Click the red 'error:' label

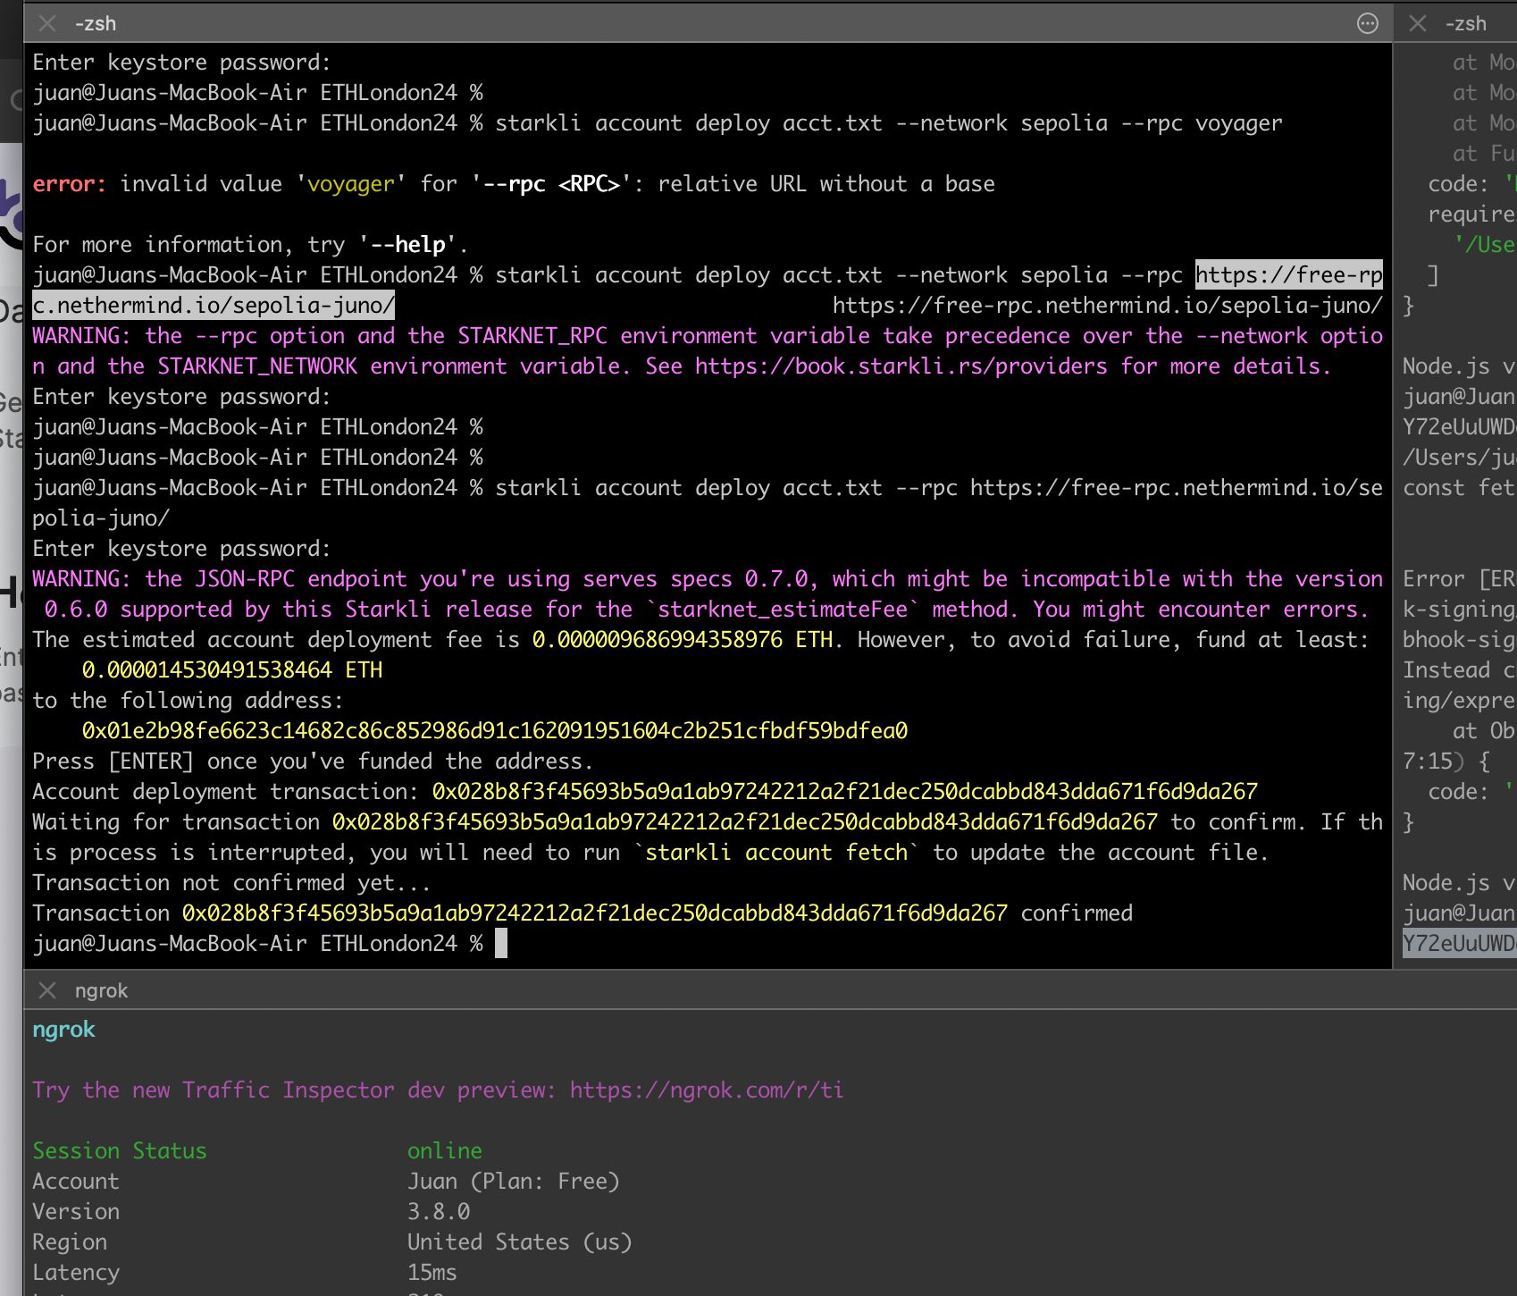tap(69, 184)
